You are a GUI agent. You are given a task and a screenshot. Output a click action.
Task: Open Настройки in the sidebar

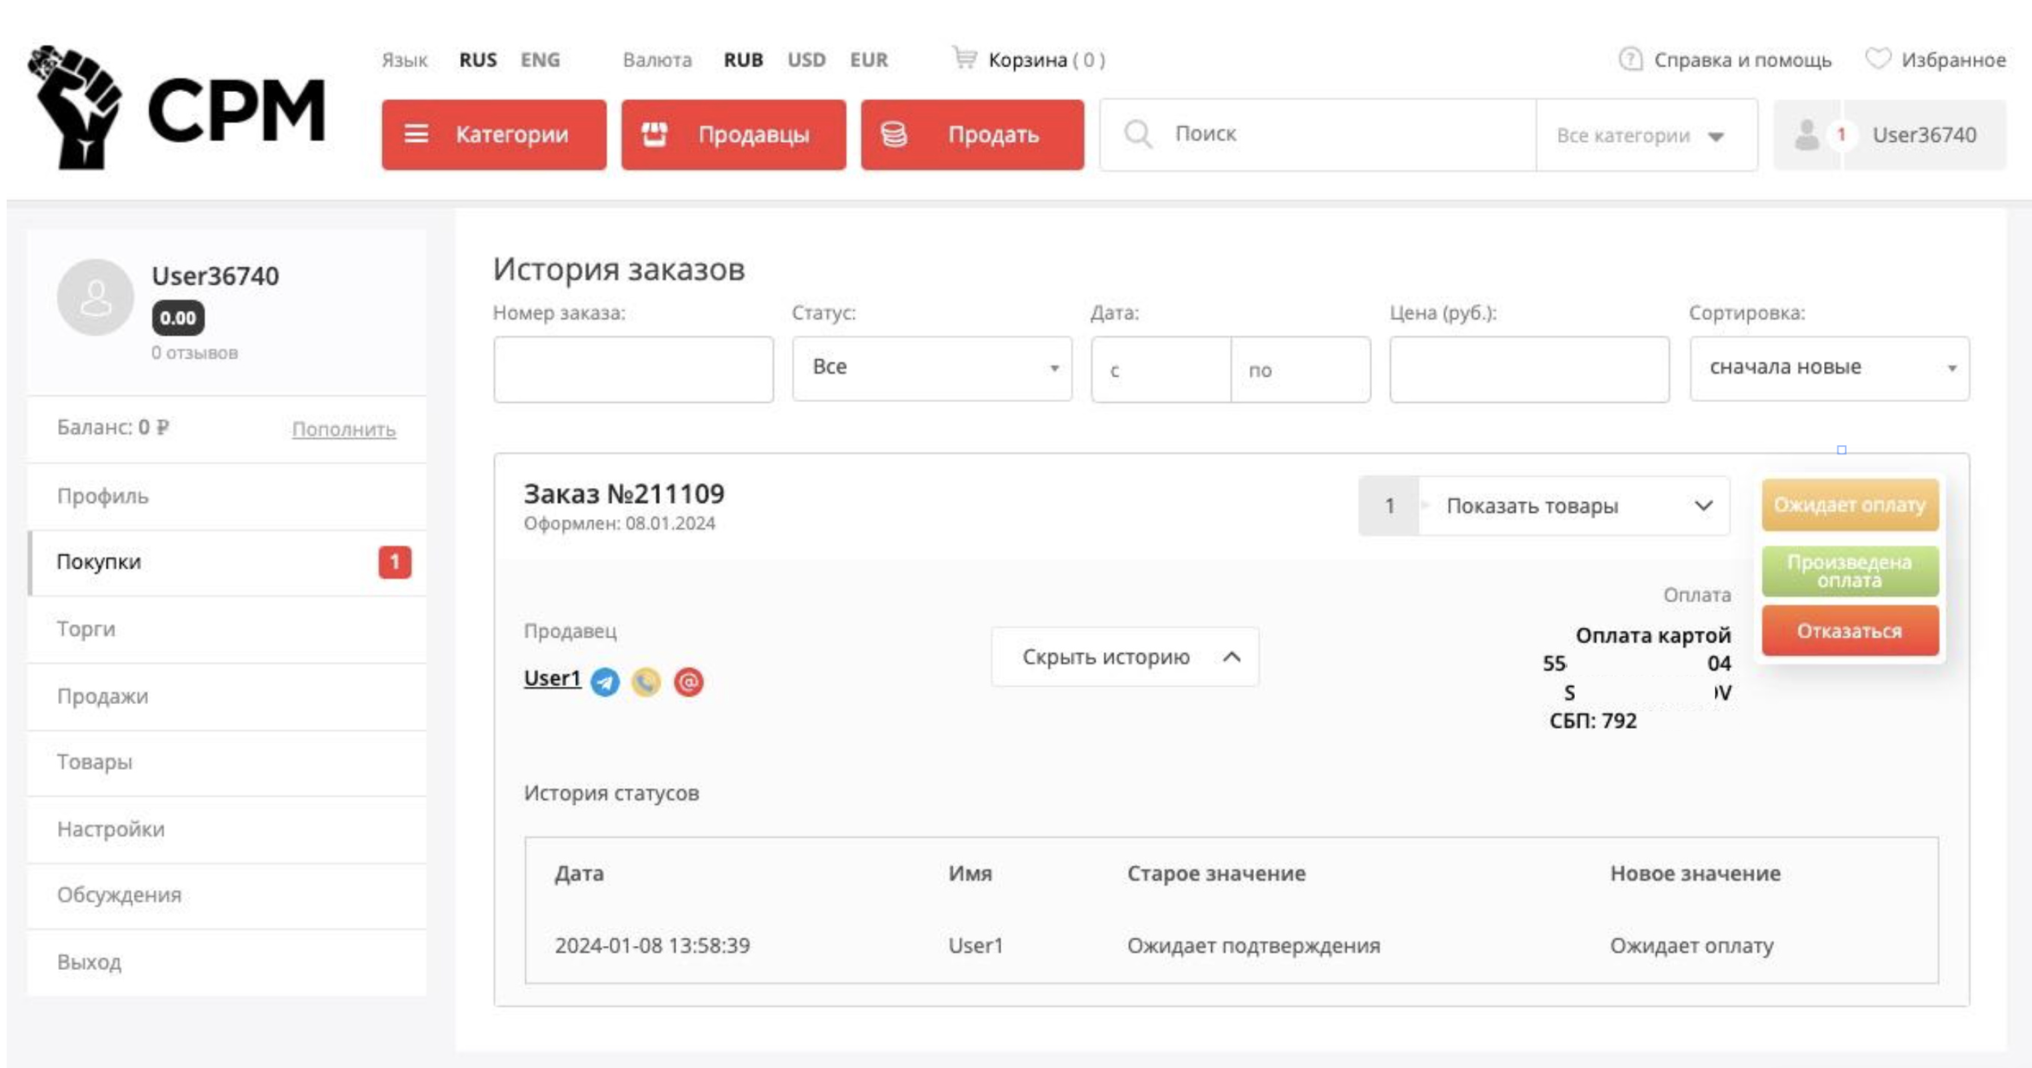click(227, 829)
